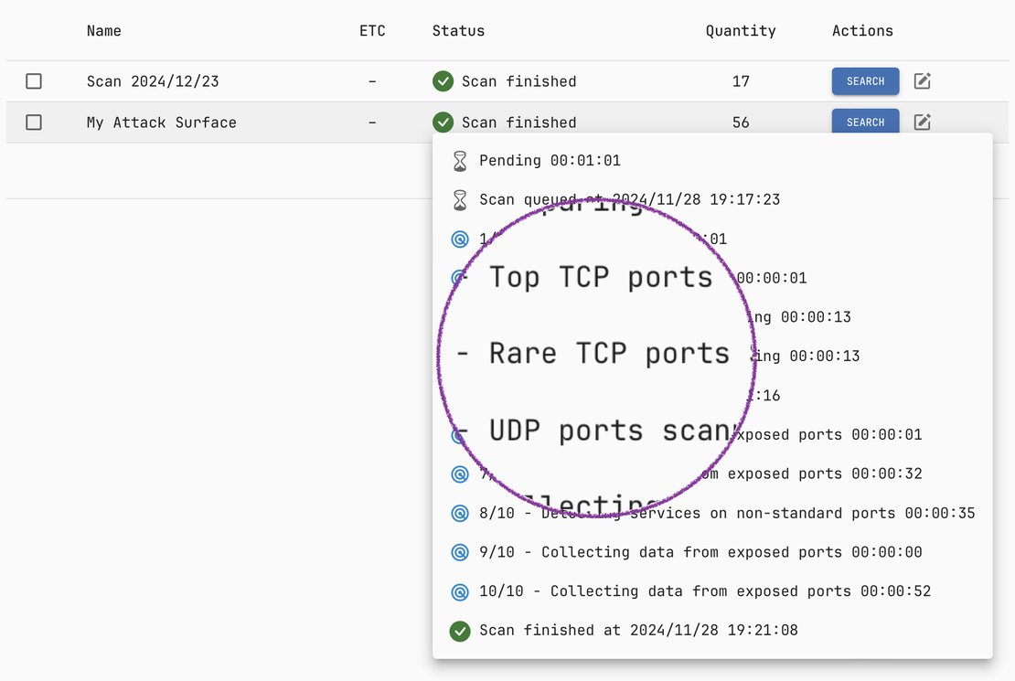Click the hourglass icon next to Pending 00:01:01

(460, 160)
